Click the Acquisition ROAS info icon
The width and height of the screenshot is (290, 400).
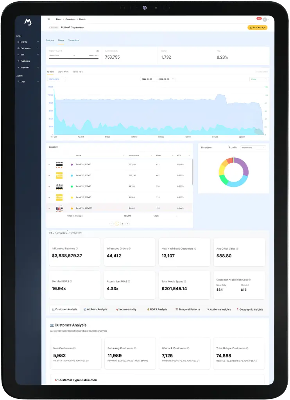pyautogui.click(x=129, y=281)
